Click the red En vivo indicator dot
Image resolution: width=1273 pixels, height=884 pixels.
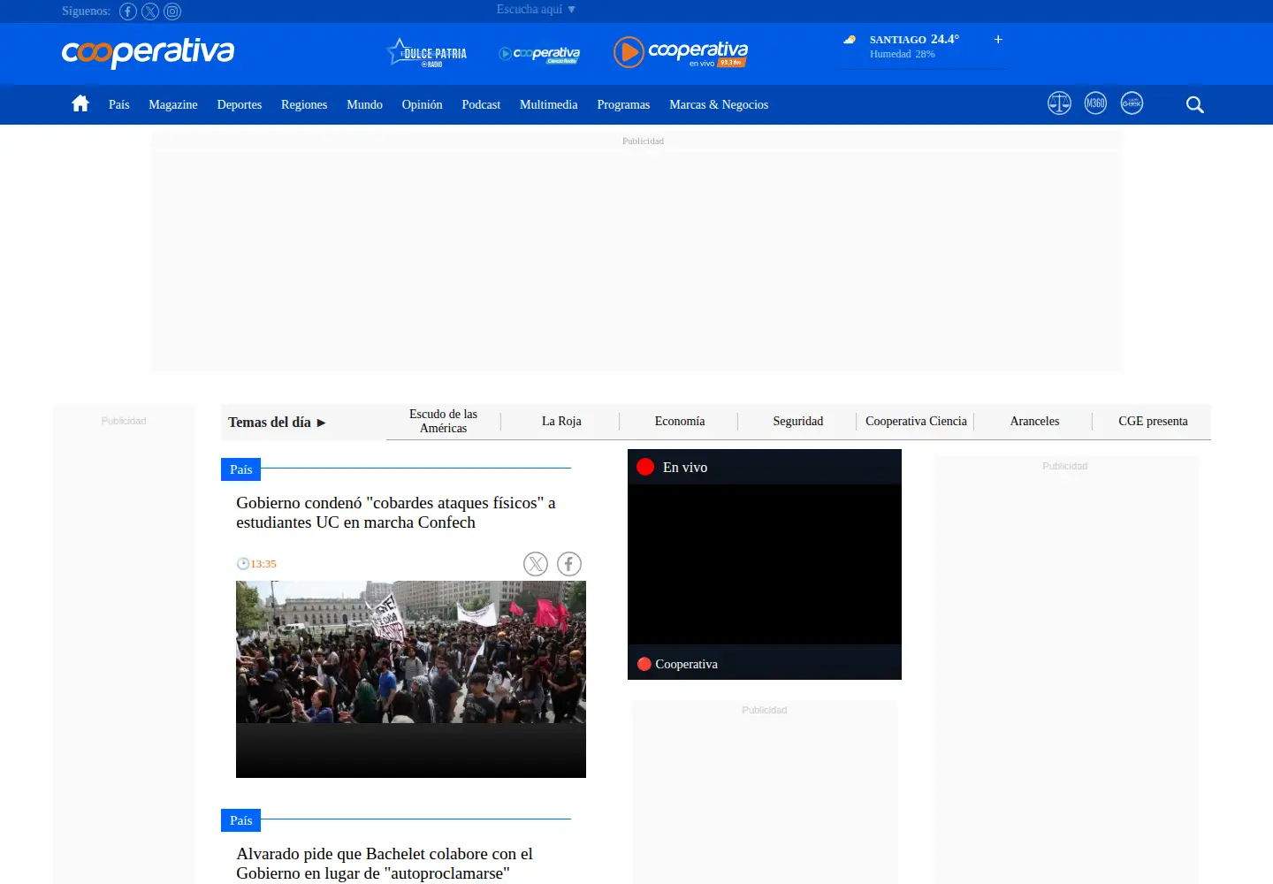645,467
